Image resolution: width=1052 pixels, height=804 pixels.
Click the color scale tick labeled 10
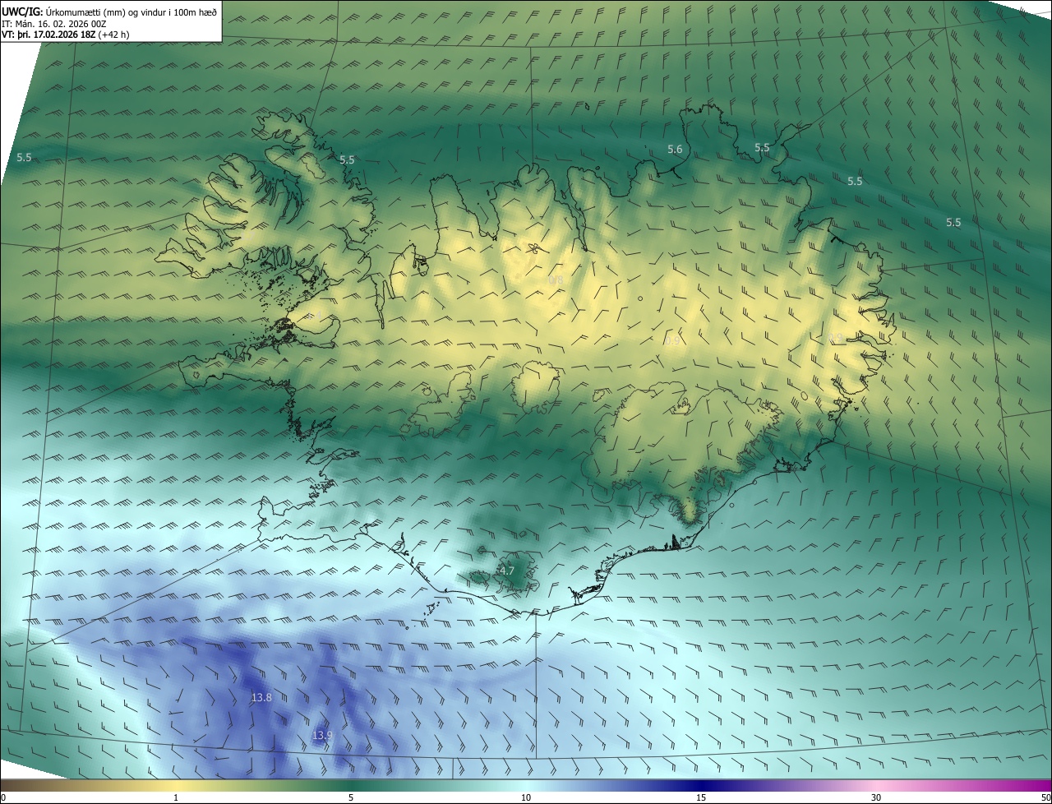[x=526, y=797]
